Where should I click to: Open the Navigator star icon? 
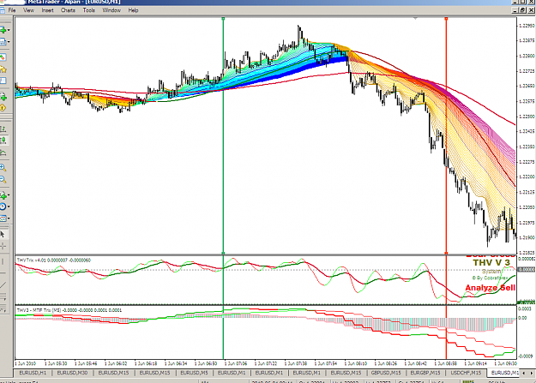click(3, 69)
